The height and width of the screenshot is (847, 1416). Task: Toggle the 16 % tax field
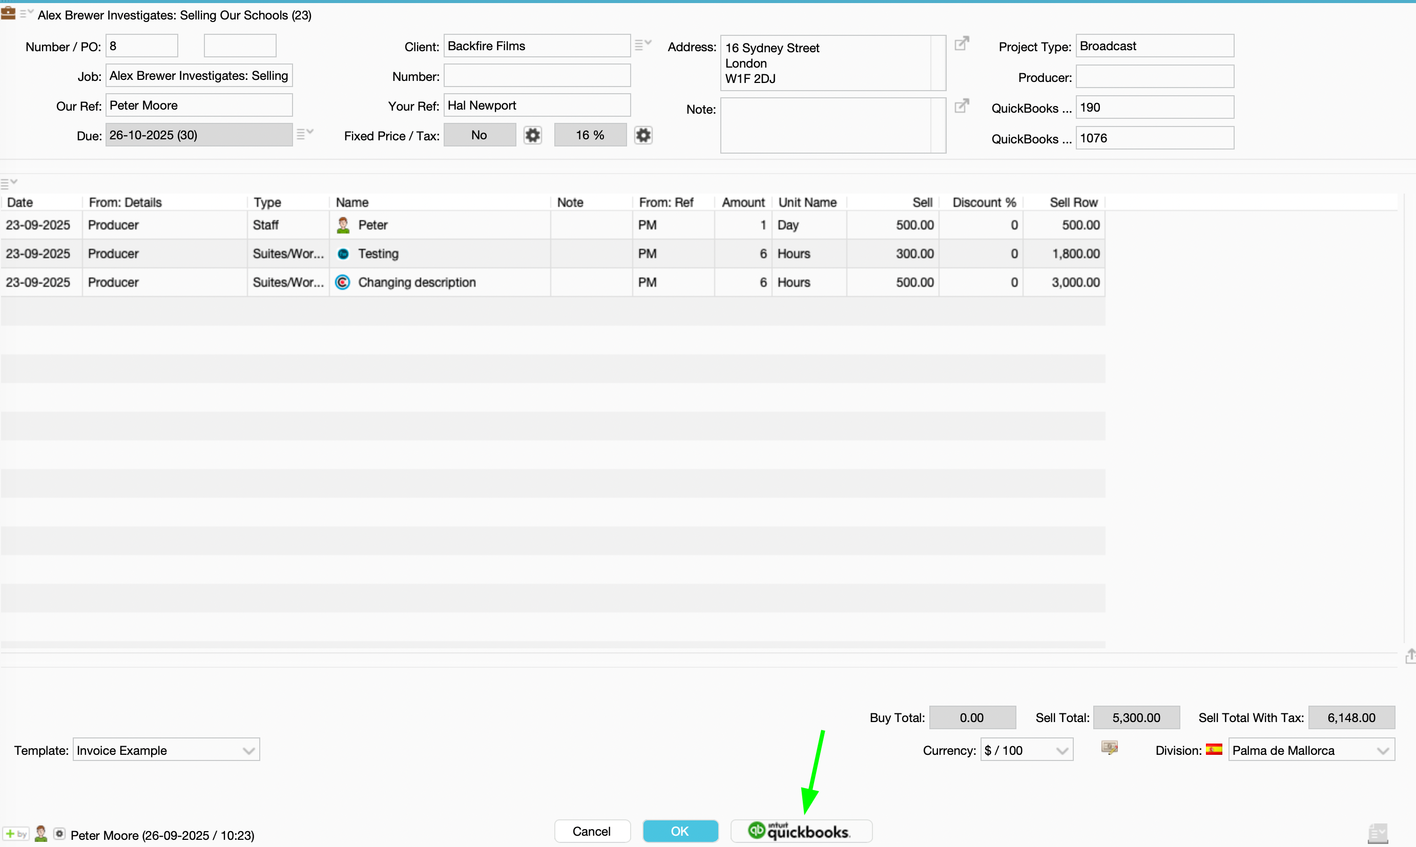coord(590,135)
